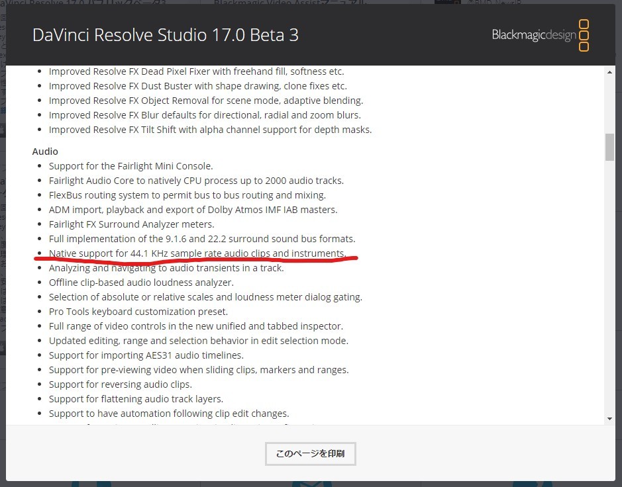Click 'Support to have automation following' line
Image resolution: width=622 pixels, height=487 pixels.
169,414
